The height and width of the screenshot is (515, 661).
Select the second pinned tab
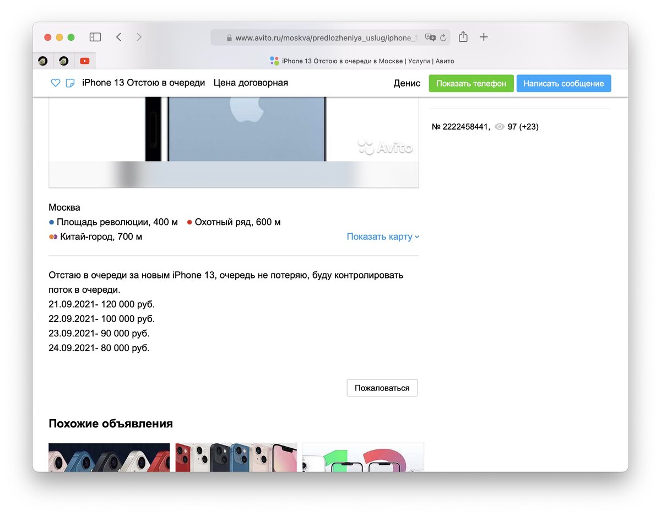coord(64,61)
